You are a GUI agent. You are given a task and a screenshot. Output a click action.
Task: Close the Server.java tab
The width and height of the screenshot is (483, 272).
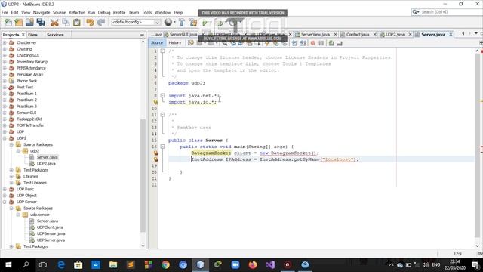point(451,35)
